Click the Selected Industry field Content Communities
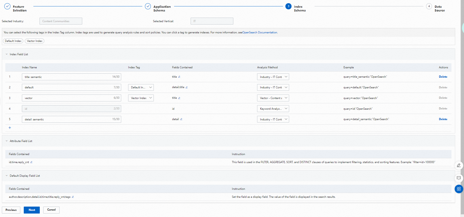 click(x=61, y=21)
